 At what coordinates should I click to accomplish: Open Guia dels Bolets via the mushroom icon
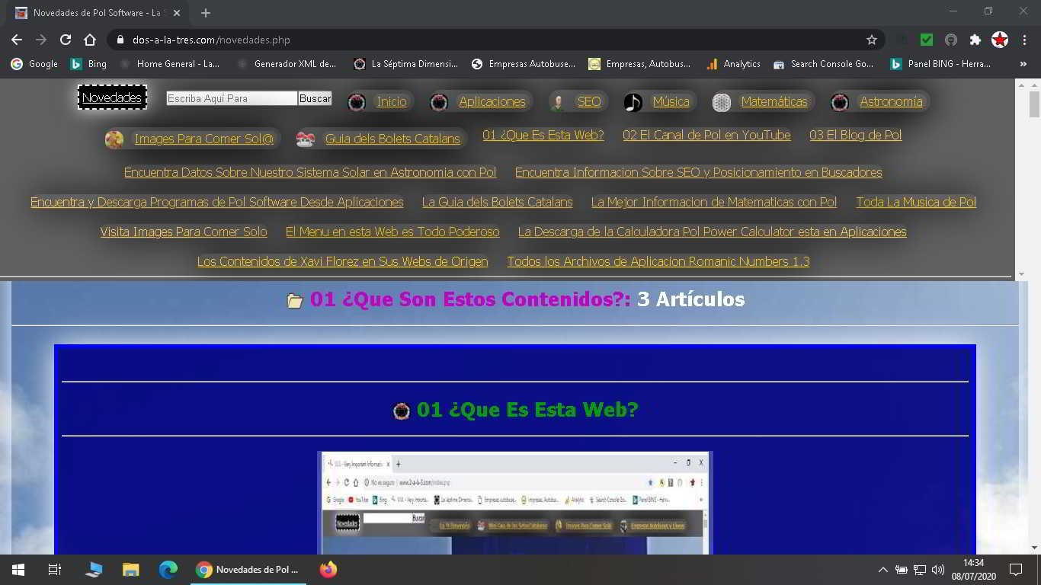pyautogui.click(x=305, y=139)
